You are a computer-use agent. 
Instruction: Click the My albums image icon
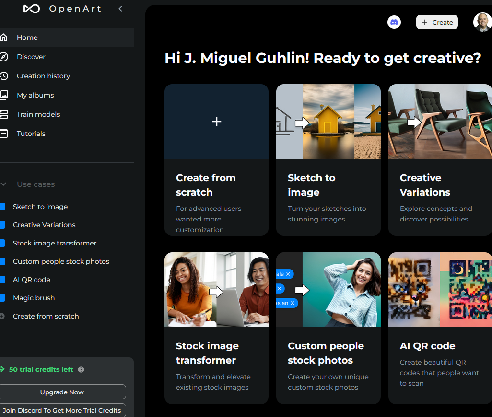[x=4, y=95]
